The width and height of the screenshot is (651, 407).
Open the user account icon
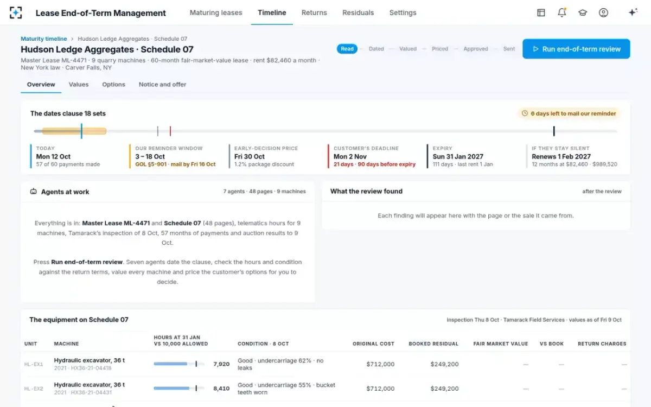pos(603,12)
